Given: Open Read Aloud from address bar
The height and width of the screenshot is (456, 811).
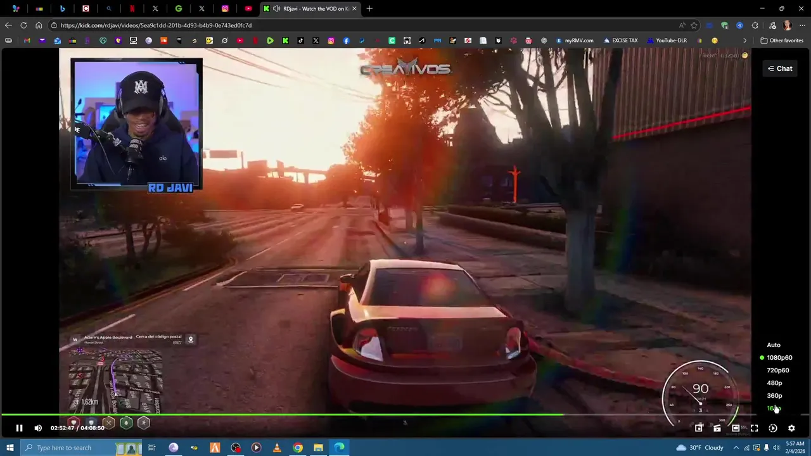Looking at the screenshot, I should [x=682, y=25].
